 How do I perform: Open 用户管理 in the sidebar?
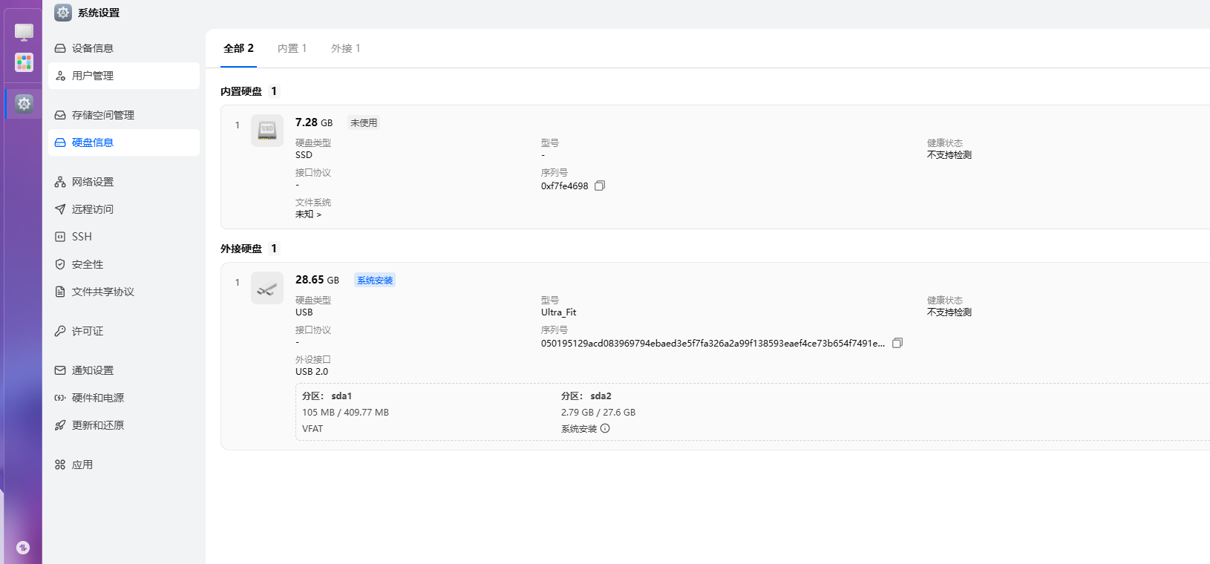[93, 76]
